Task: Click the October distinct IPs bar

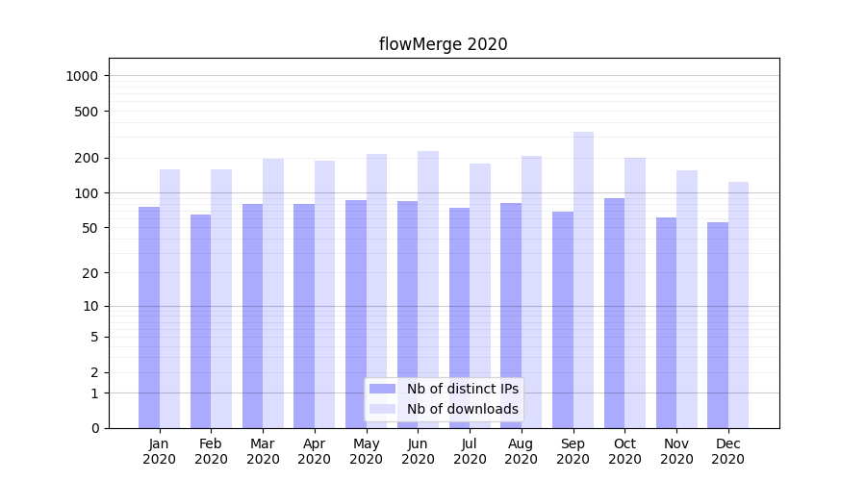Action: (614, 313)
